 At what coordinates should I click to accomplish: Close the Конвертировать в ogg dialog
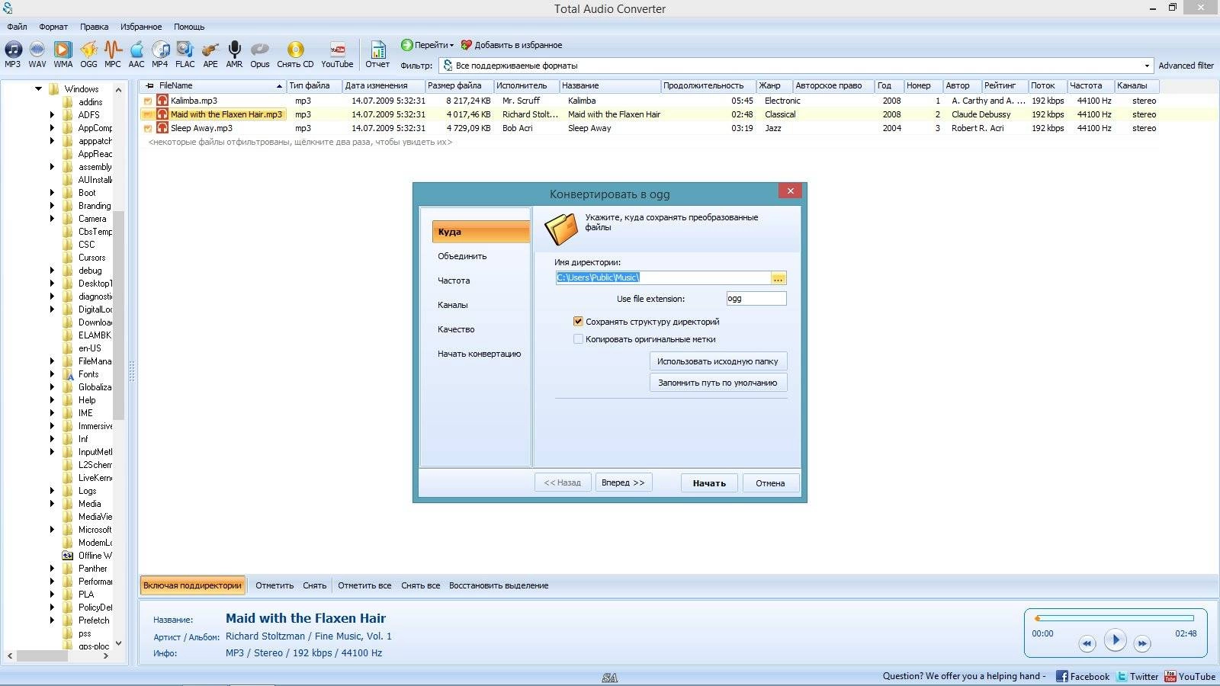coord(790,191)
